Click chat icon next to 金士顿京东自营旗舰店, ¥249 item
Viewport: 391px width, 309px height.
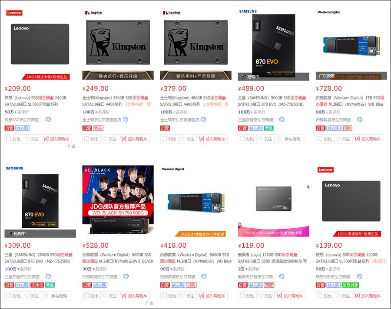click(126, 120)
